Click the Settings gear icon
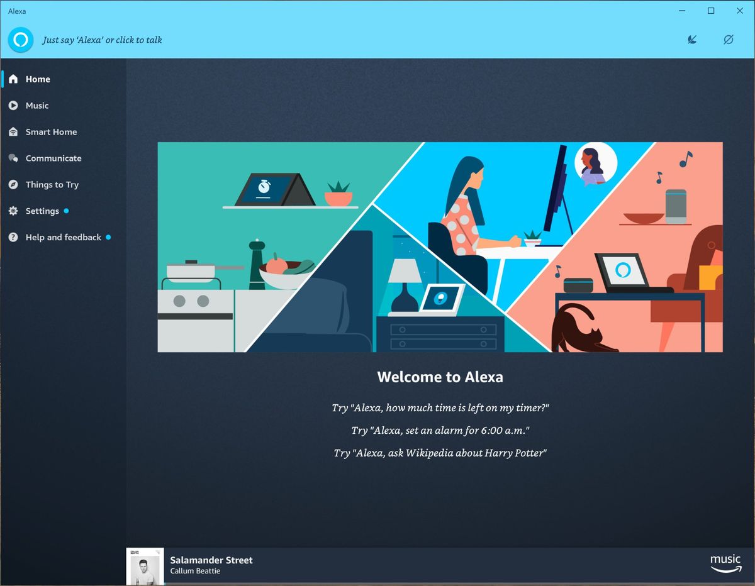755x586 pixels. pos(13,211)
